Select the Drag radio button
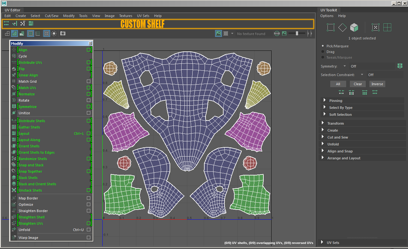Image resolution: width=408 pixels, height=249 pixels. (x=323, y=51)
